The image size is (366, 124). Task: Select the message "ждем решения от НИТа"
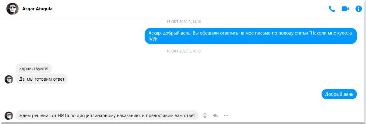click(107, 115)
